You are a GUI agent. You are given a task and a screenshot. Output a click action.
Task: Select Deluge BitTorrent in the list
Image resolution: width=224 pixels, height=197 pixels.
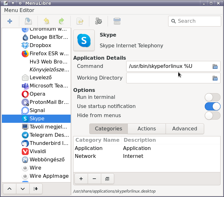pyautogui.click(x=36, y=37)
